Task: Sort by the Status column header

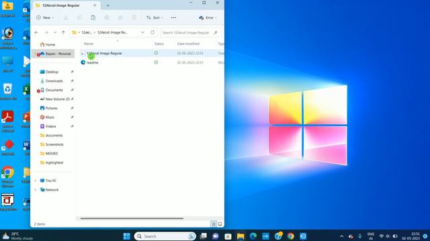Action: (159, 44)
